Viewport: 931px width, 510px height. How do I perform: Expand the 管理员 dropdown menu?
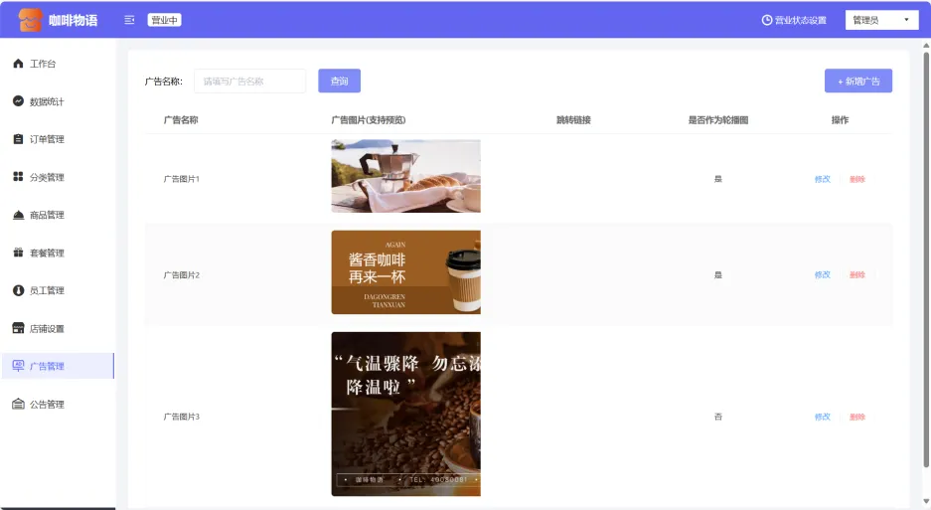881,20
